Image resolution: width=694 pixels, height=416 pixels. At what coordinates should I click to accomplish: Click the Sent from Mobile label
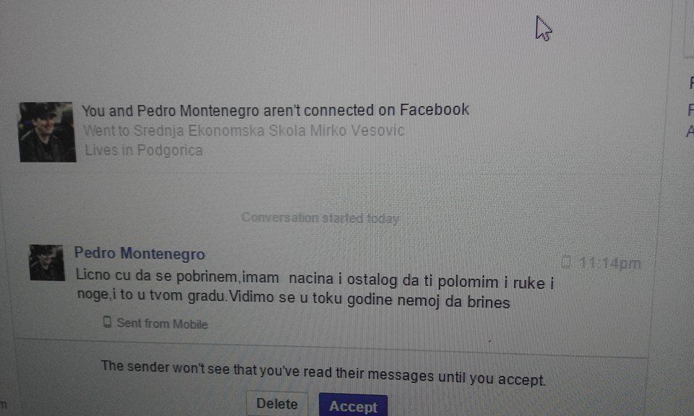click(x=162, y=324)
